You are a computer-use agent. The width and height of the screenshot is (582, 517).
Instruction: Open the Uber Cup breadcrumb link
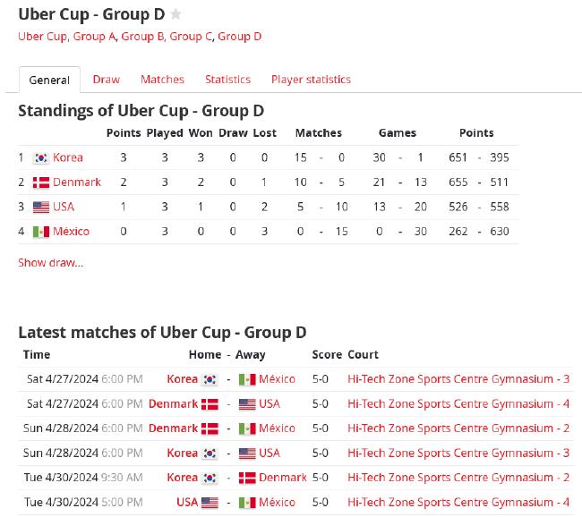pos(43,37)
